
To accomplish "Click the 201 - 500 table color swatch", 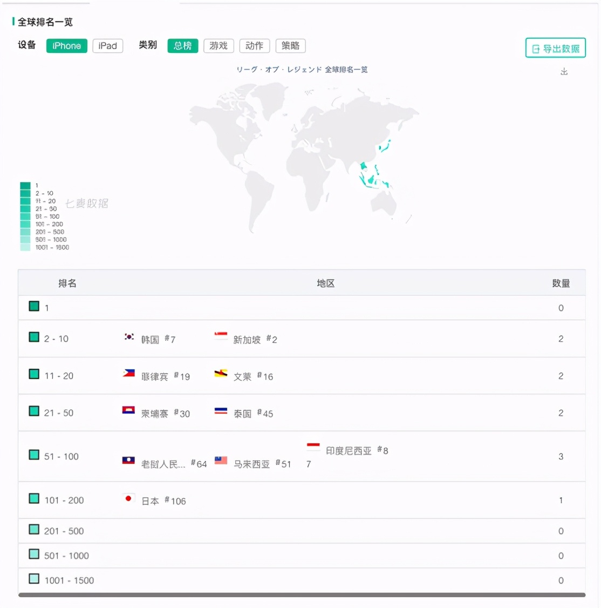I will tap(34, 529).
